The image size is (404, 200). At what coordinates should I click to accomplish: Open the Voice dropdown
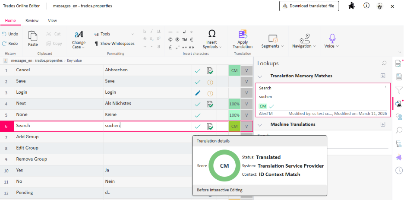(x=331, y=41)
